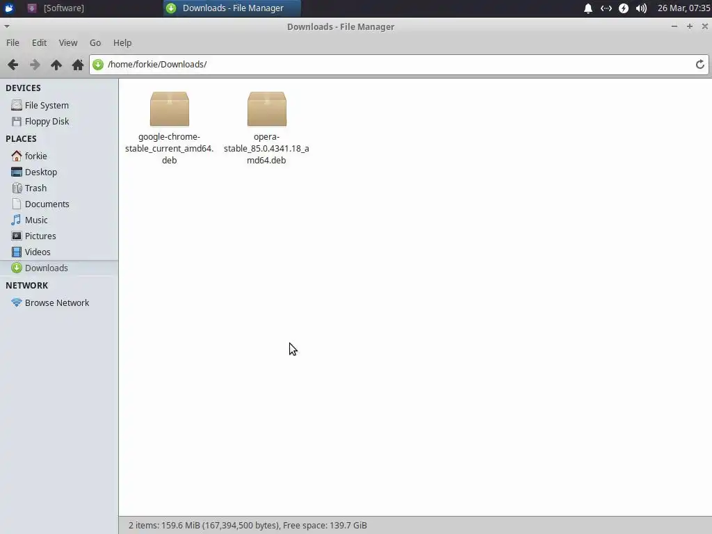This screenshot has width=712, height=534.
Task: Open forkie home folder in Places
Action: tap(59, 156)
